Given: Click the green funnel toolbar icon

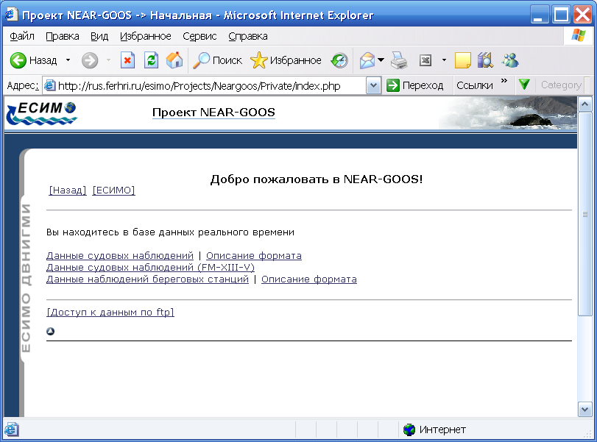Looking at the screenshot, I should point(524,85).
